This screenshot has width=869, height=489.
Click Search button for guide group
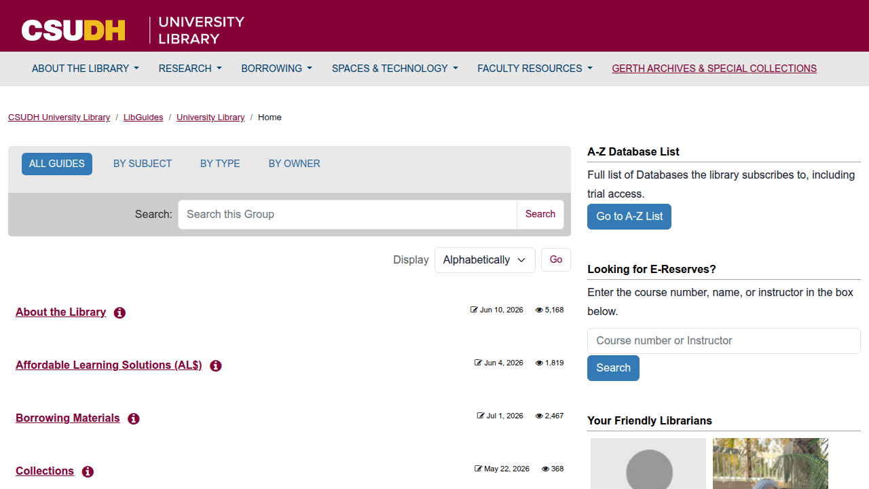tap(540, 215)
